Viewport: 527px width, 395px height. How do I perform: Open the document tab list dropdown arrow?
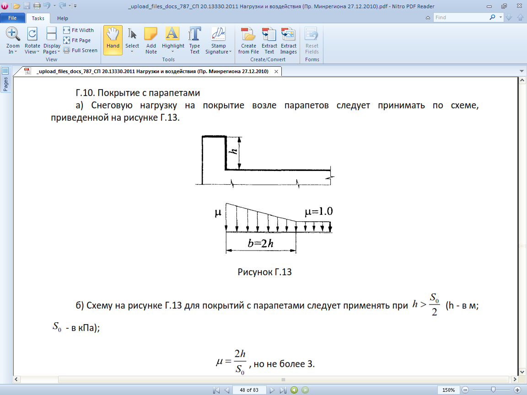[x=522, y=71]
